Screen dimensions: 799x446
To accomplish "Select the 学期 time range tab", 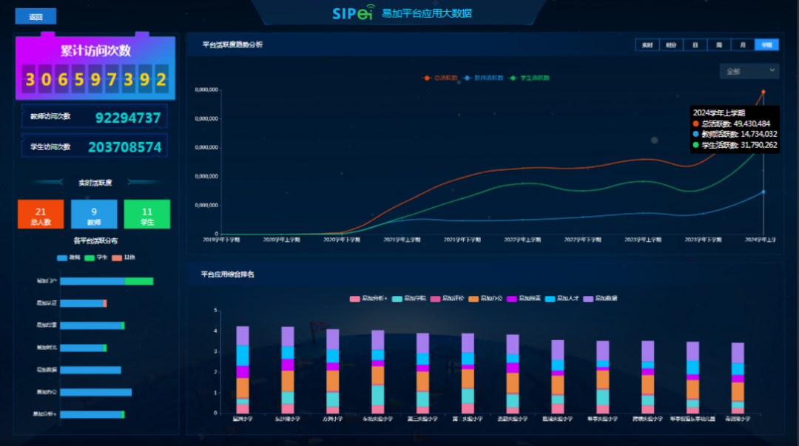I will point(766,45).
